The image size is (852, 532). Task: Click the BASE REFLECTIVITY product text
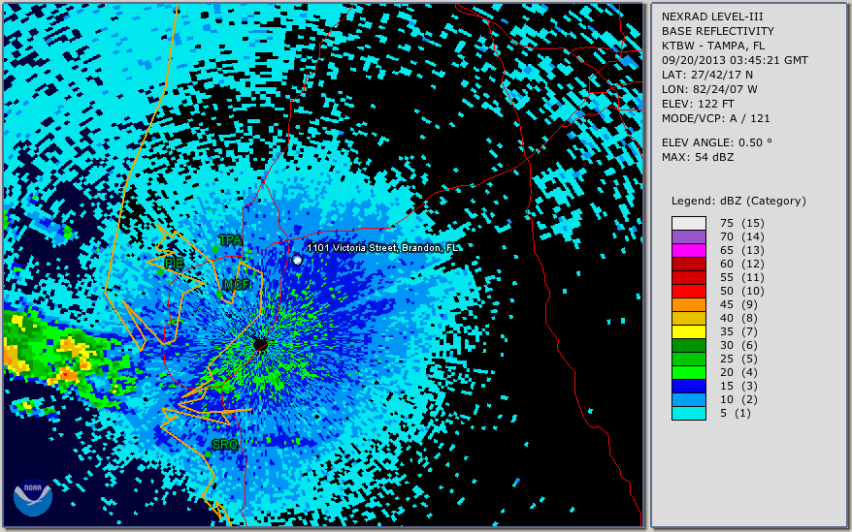[718, 31]
